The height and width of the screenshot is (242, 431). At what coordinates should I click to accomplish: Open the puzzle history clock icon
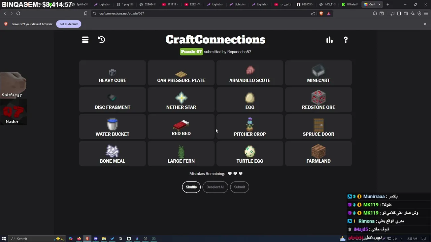coord(101,40)
